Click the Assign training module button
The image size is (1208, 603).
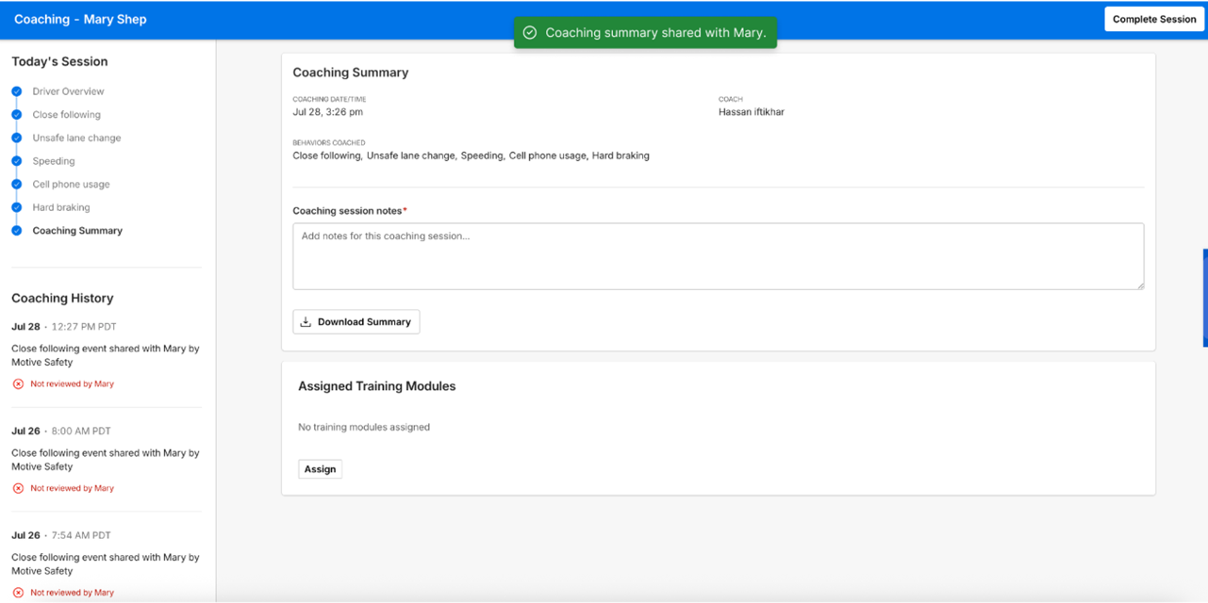320,468
